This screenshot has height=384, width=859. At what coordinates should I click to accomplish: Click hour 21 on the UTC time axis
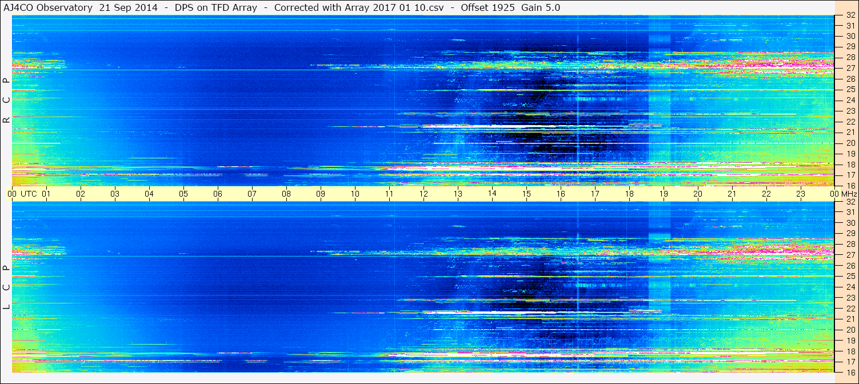(732, 194)
